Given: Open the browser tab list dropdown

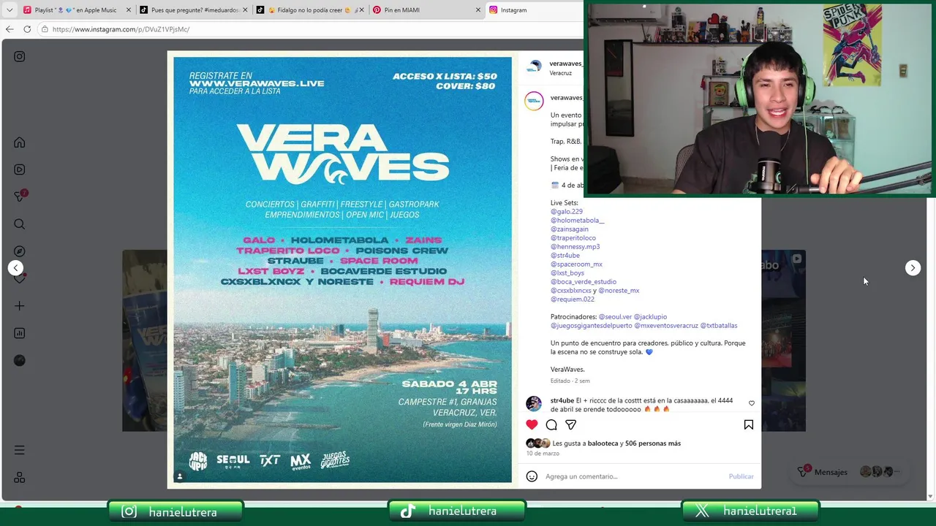Looking at the screenshot, I should coord(10,10).
